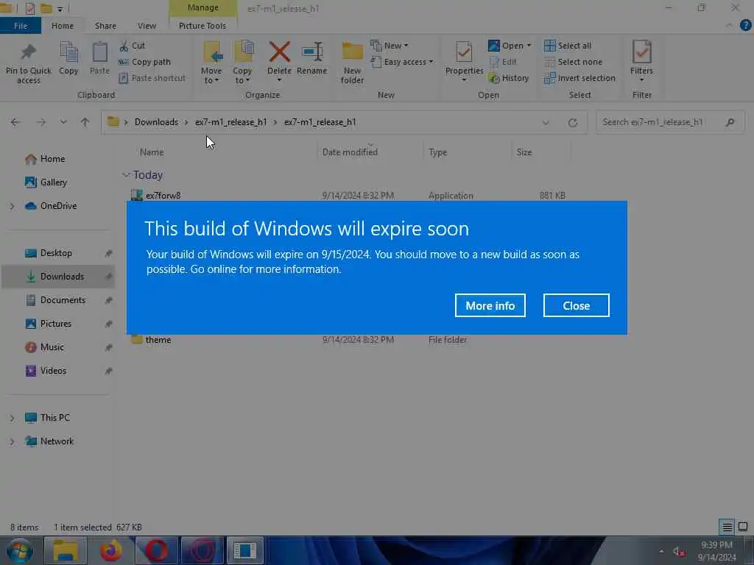Image resolution: width=754 pixels, height=565 pixels.
Task: Open Pictures in the navigation pane
Action: [56, 324]
